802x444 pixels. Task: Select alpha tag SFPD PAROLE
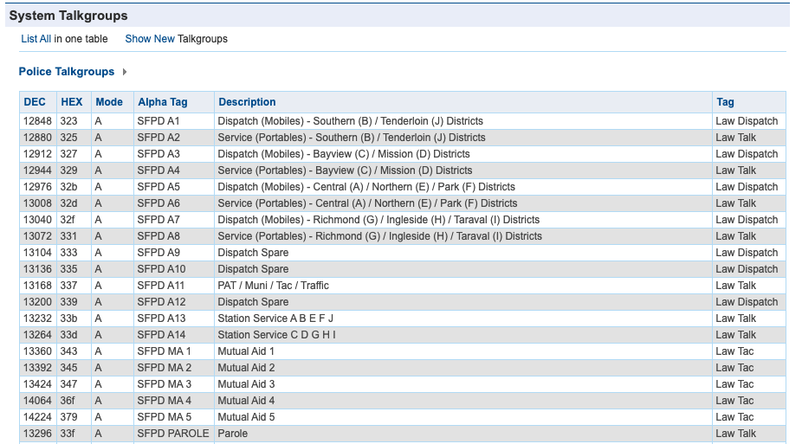click(x=173, y=434)
